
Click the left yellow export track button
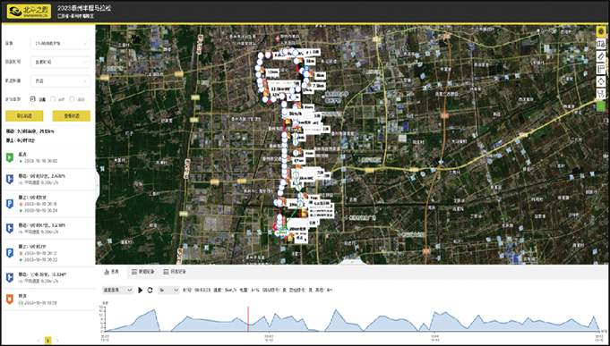[24, 115]
